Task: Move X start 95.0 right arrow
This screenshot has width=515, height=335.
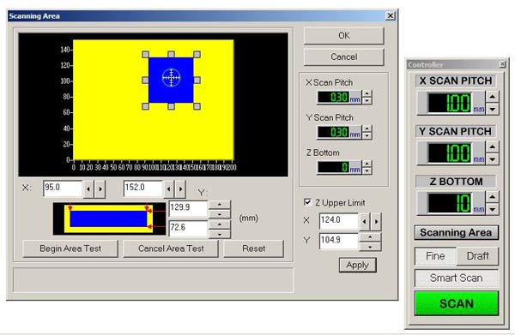Action: 100,189
